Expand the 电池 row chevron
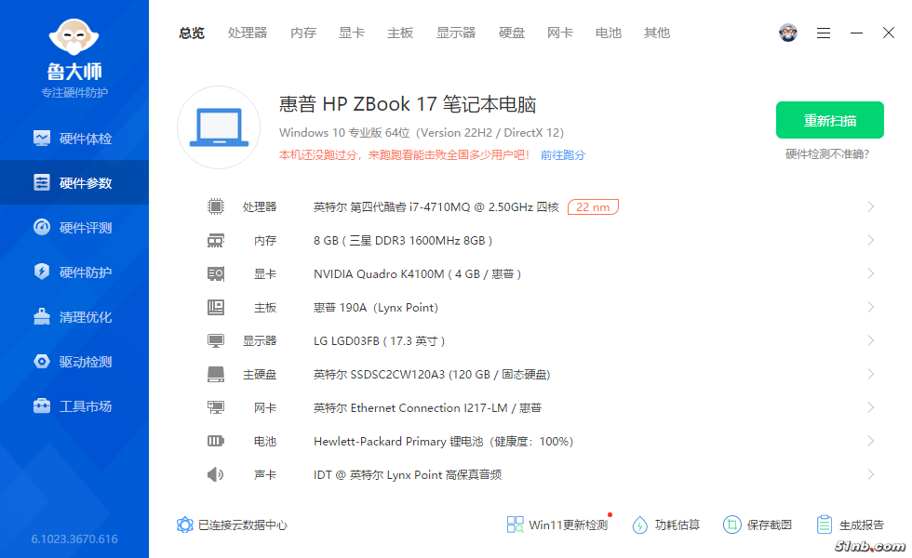Screen dimensions: 912x558 point(871,441)
